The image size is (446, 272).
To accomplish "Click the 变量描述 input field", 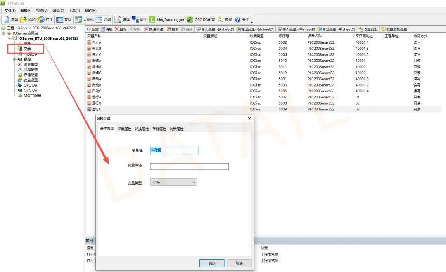I will 190,166.
